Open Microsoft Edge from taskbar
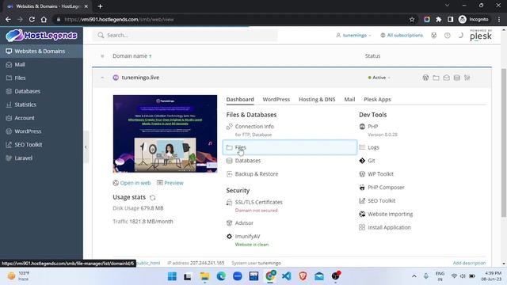 click(221, 276)
